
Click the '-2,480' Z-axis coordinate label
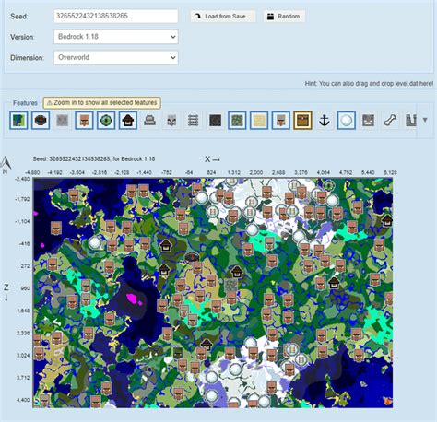pyautogui.click(x=22, y=179)
